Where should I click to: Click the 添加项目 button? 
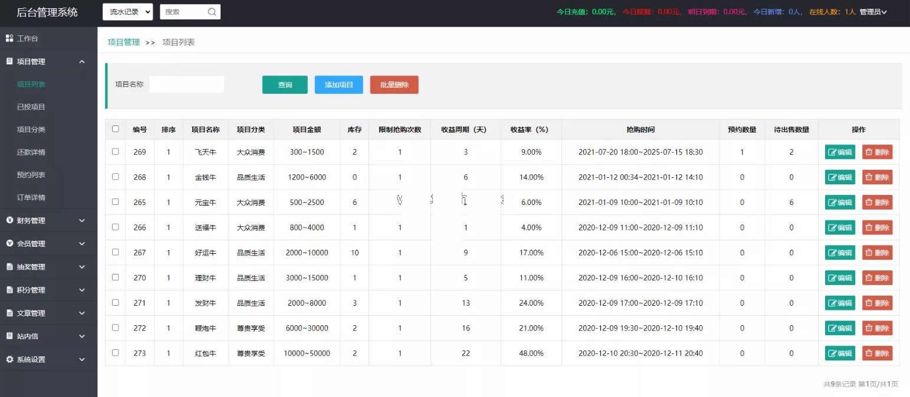339,85
